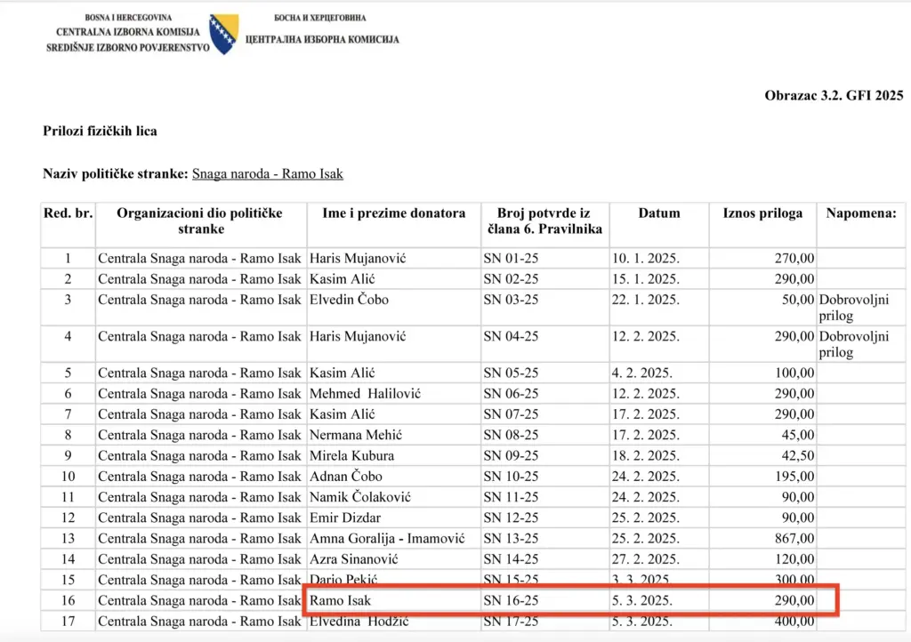Click 'Dobrovoljni prilog' note in row 3

[x=853, y=308]
